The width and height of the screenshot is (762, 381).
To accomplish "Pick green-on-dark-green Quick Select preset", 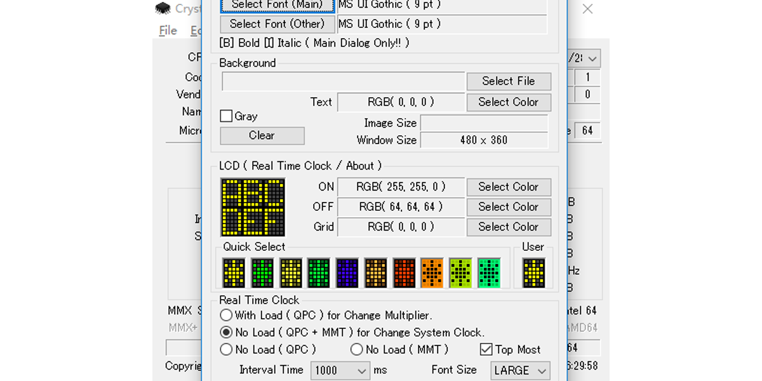I will tap(319, 272).
